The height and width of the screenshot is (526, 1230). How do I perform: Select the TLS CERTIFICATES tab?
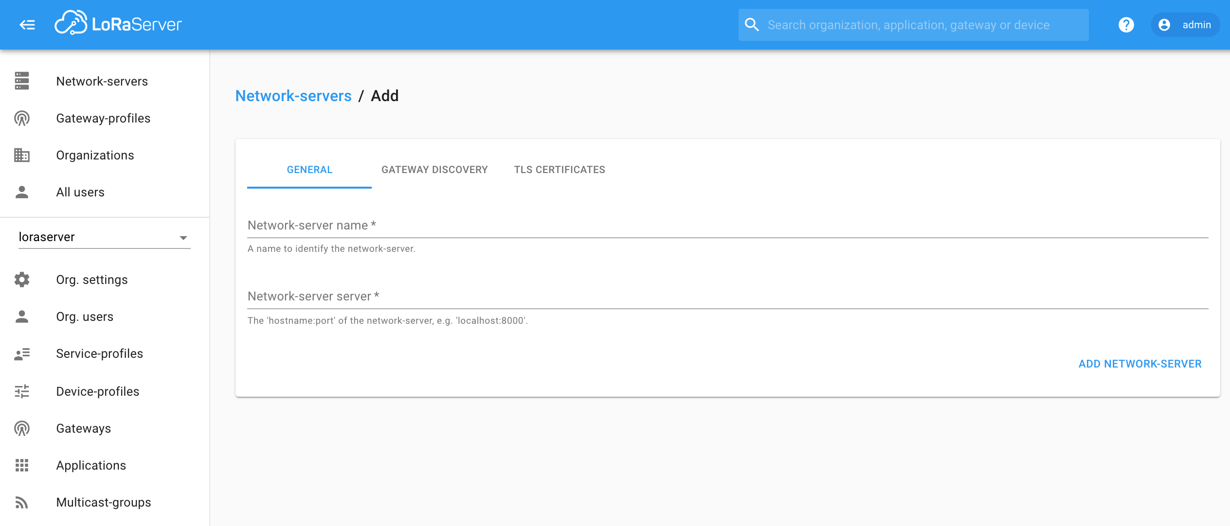560,169
